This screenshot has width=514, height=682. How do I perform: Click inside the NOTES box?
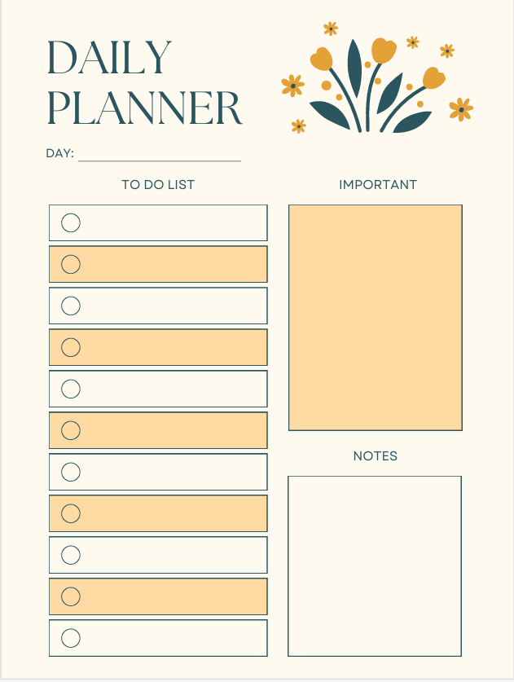tap(375, 566)
